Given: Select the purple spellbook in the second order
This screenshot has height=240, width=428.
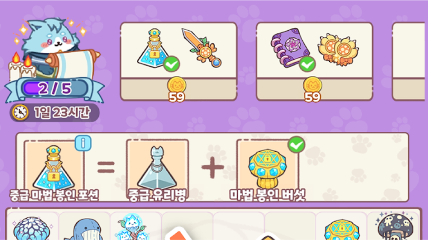Looking at the screenshot, I should pos(290,48).
